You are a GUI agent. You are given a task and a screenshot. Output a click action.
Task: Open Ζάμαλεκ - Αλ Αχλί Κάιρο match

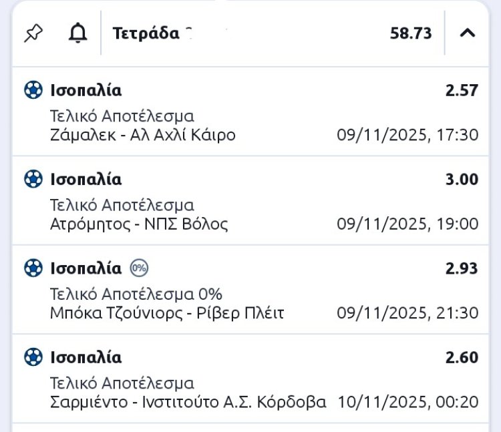click(142, 135)
